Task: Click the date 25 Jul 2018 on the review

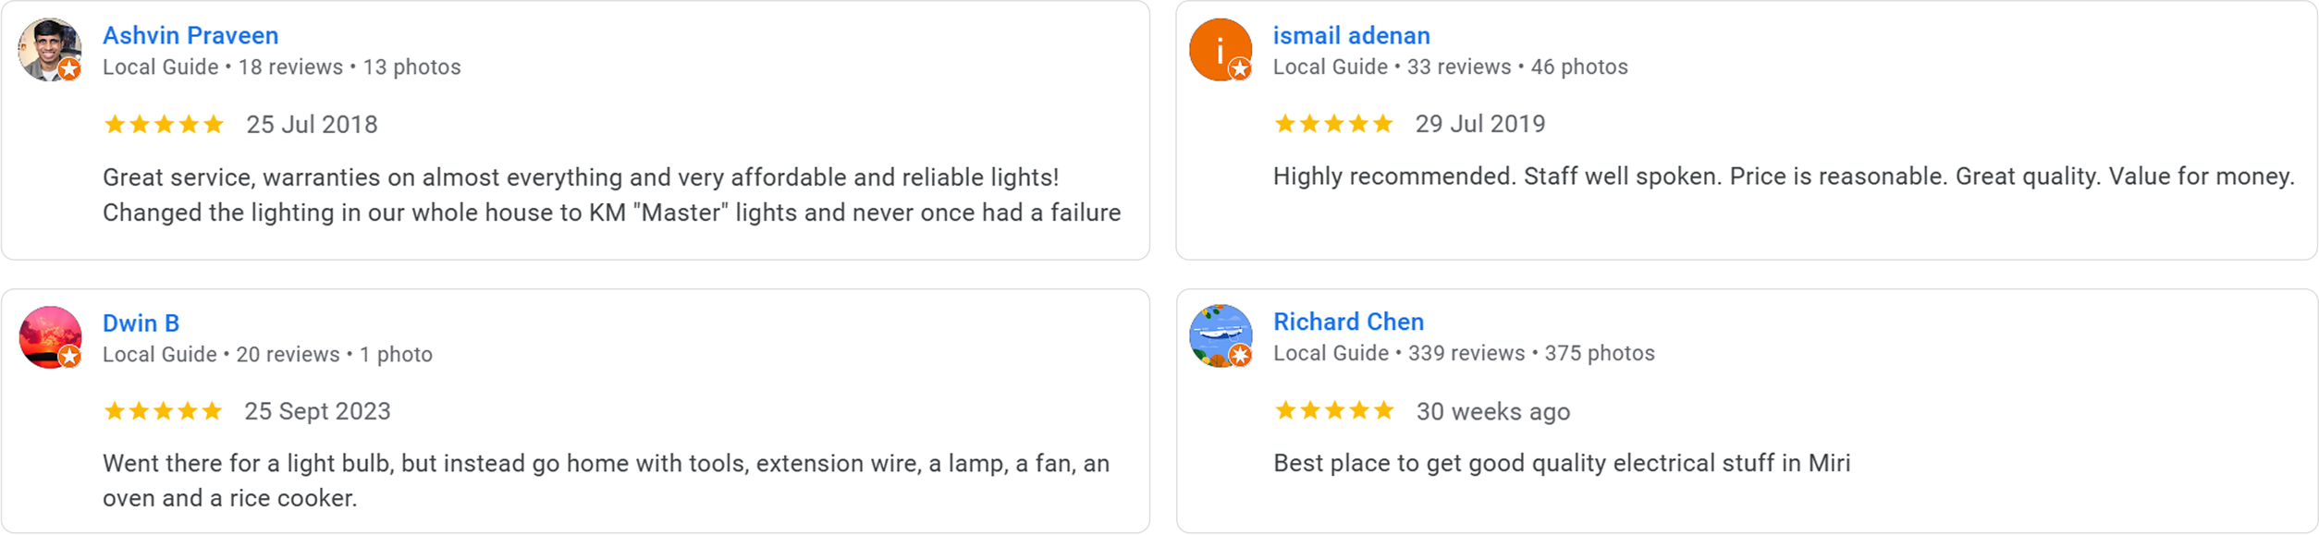Action: (x=311, y=123)
